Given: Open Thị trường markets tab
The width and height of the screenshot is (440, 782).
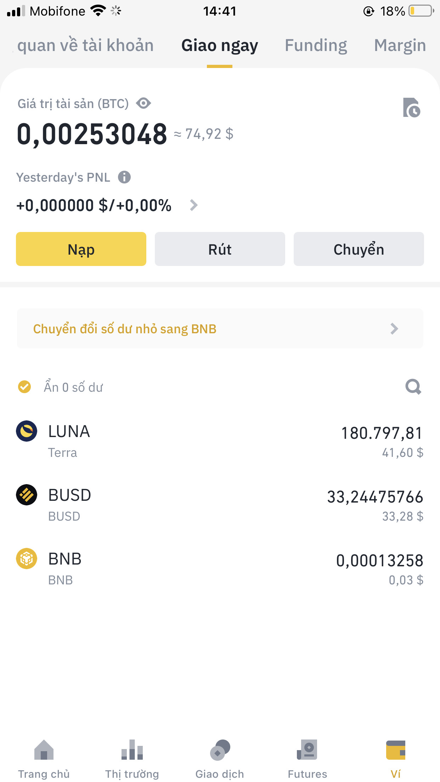Looking at the screenshot, I should [132, 758].
